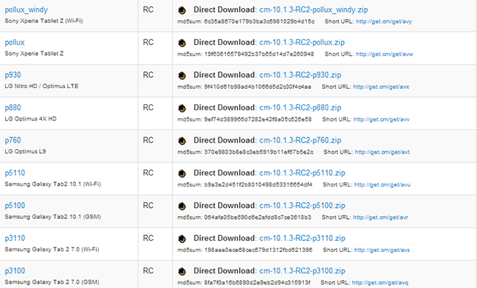Open the p5100 device link
Screen dimensions: 477x288
click(x=15, y=206)
